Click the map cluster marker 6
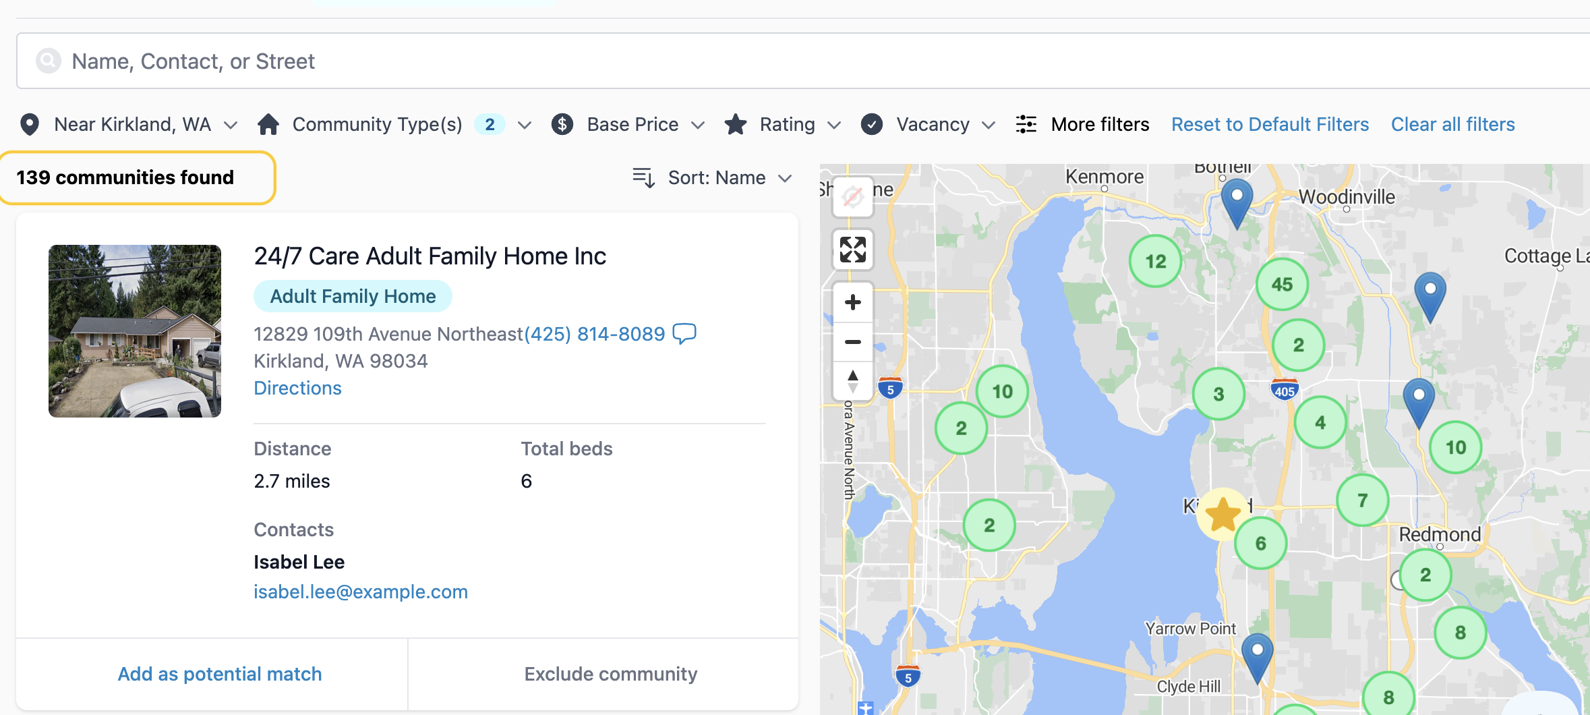 tap(1261, 544)
